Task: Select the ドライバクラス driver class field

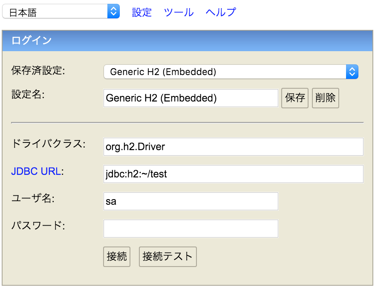Action: coord(233,147)
